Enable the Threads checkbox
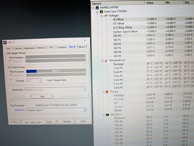 pos(11,81)
